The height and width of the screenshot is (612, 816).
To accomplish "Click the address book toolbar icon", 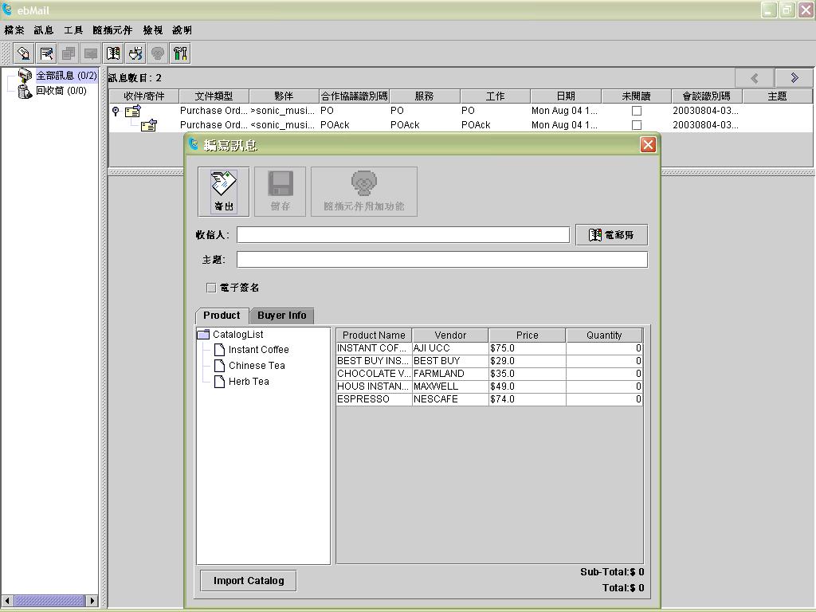I will click(113, 53).
